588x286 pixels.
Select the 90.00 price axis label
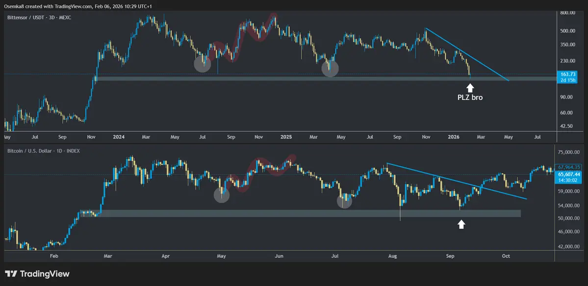pos(567,97)
